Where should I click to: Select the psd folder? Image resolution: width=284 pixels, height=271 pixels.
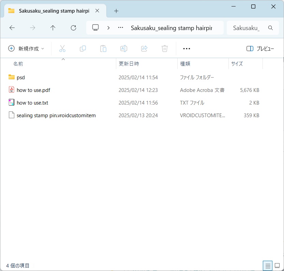[x=134, y=78]
